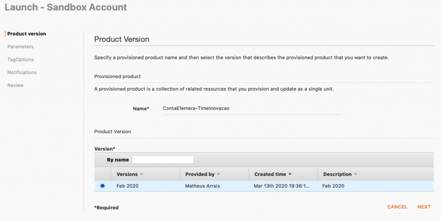Click the sort arrow beside Created time

click(x=290, y=175)
